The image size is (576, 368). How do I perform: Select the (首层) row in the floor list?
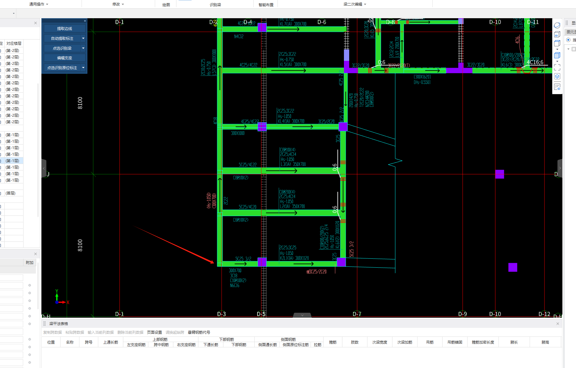tap(11, 193)
